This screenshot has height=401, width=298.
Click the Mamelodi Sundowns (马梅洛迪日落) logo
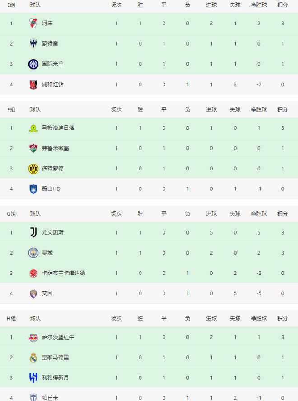point(33,128)
